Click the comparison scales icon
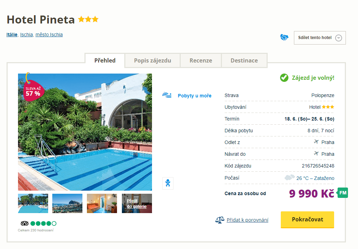The image size is (358, 249). click(220, 220)
